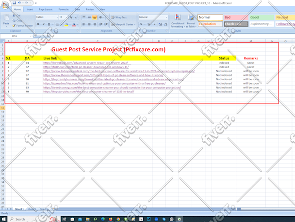Apply the Borders button
Image resolution: width=295 pixels, height=222 pixels.
[58, 24]
